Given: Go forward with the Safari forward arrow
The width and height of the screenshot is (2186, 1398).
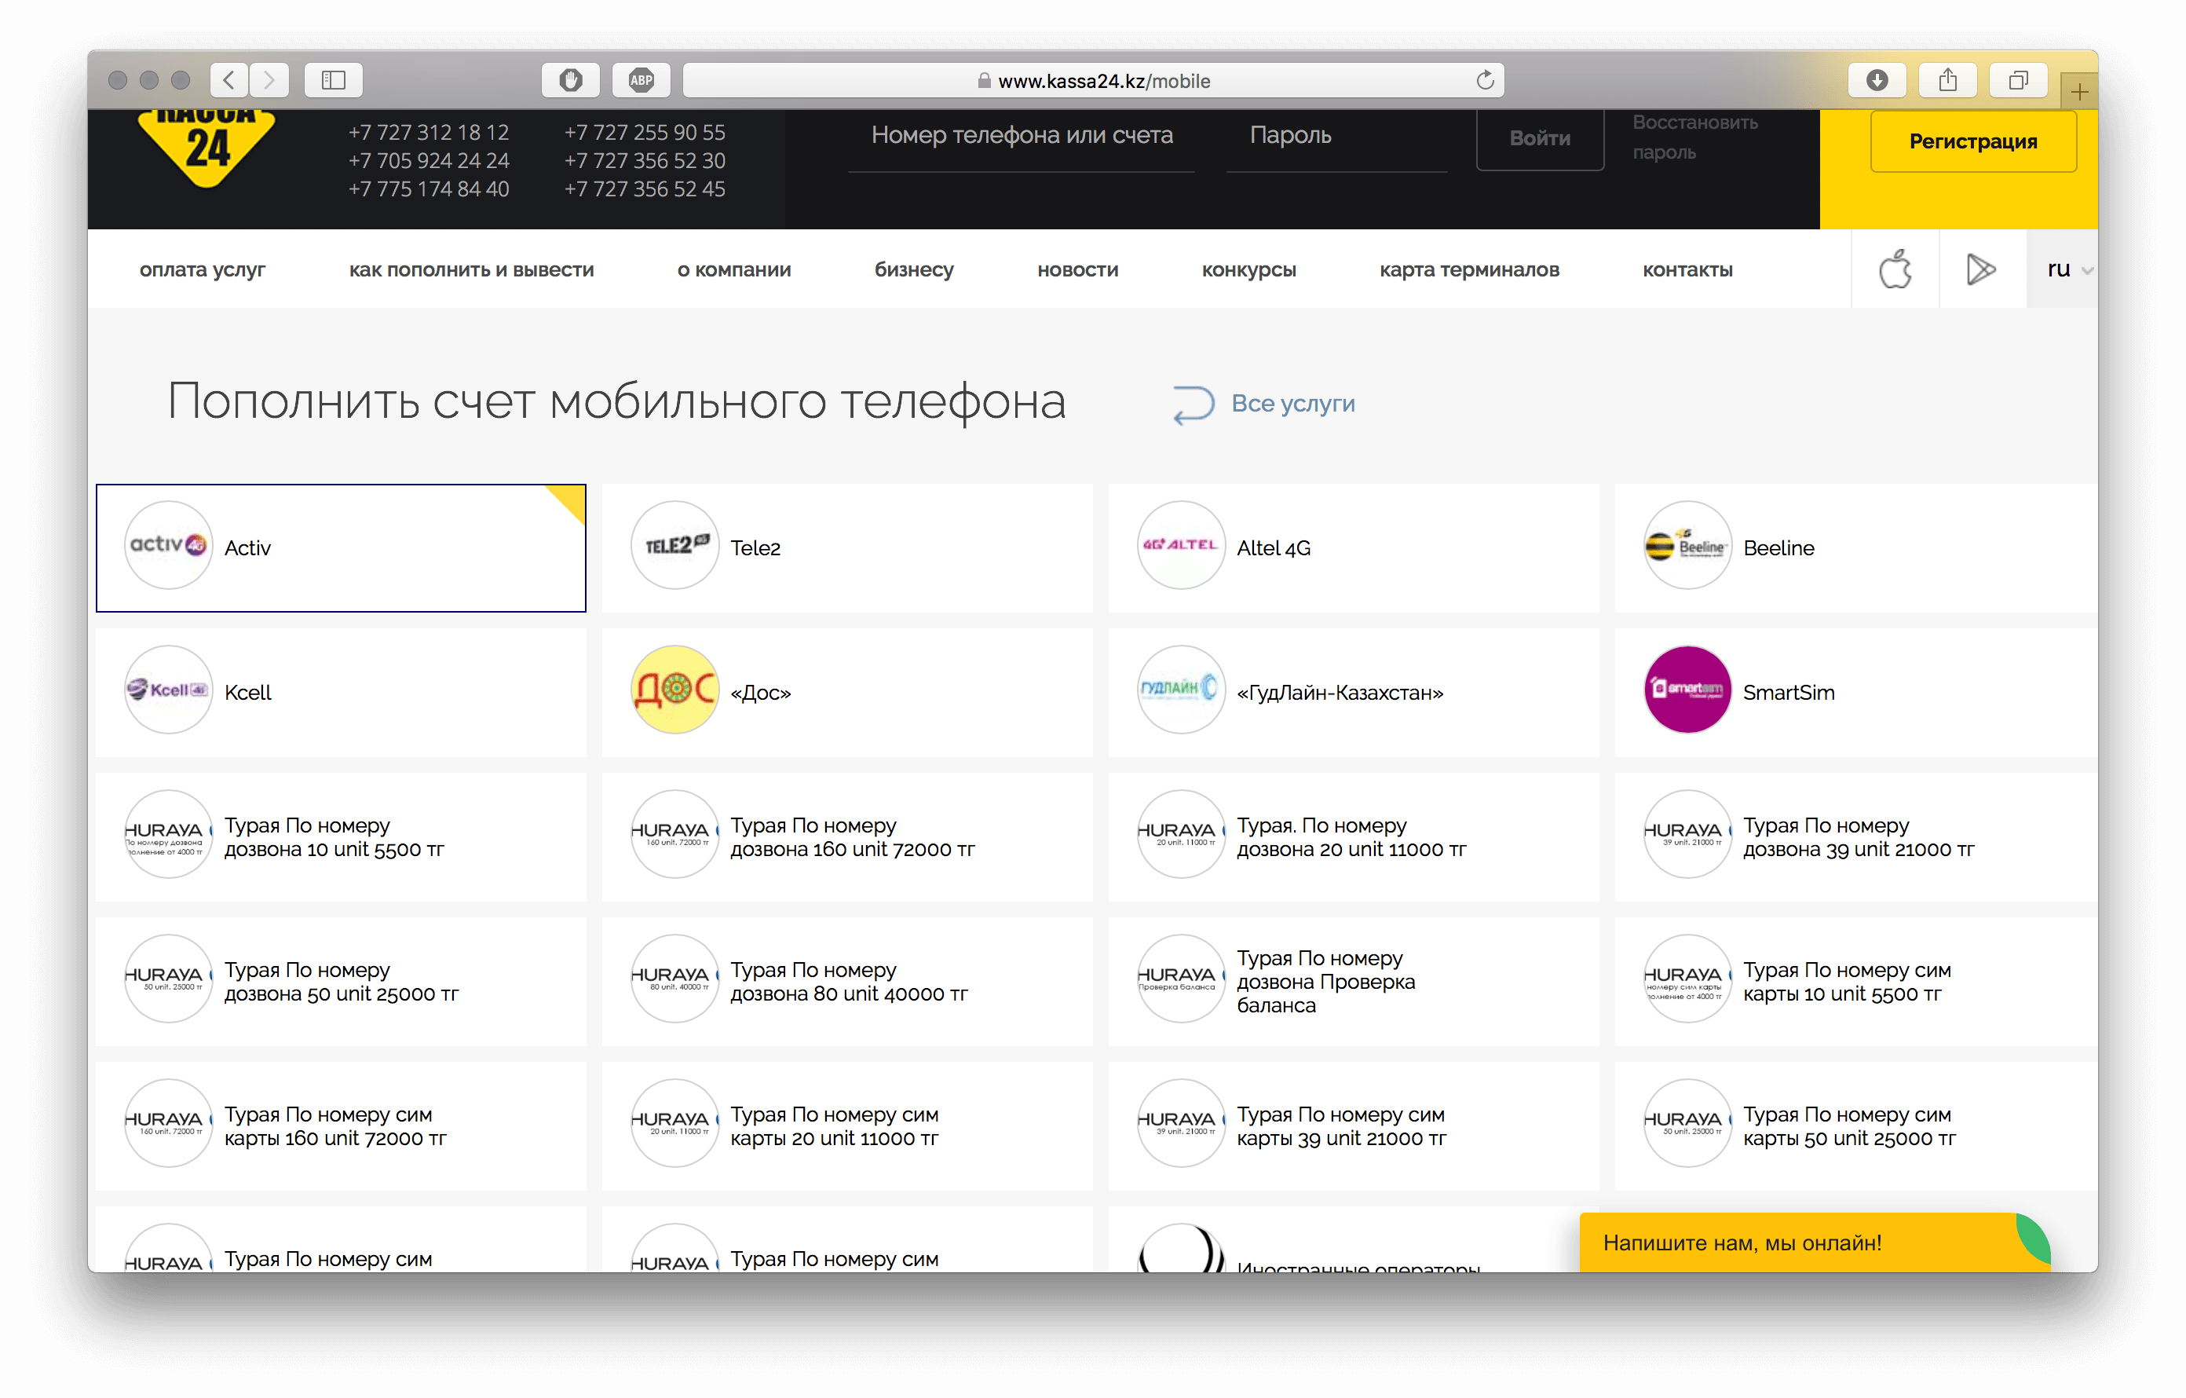Looking at the screenshot, I should click(269, 80).
